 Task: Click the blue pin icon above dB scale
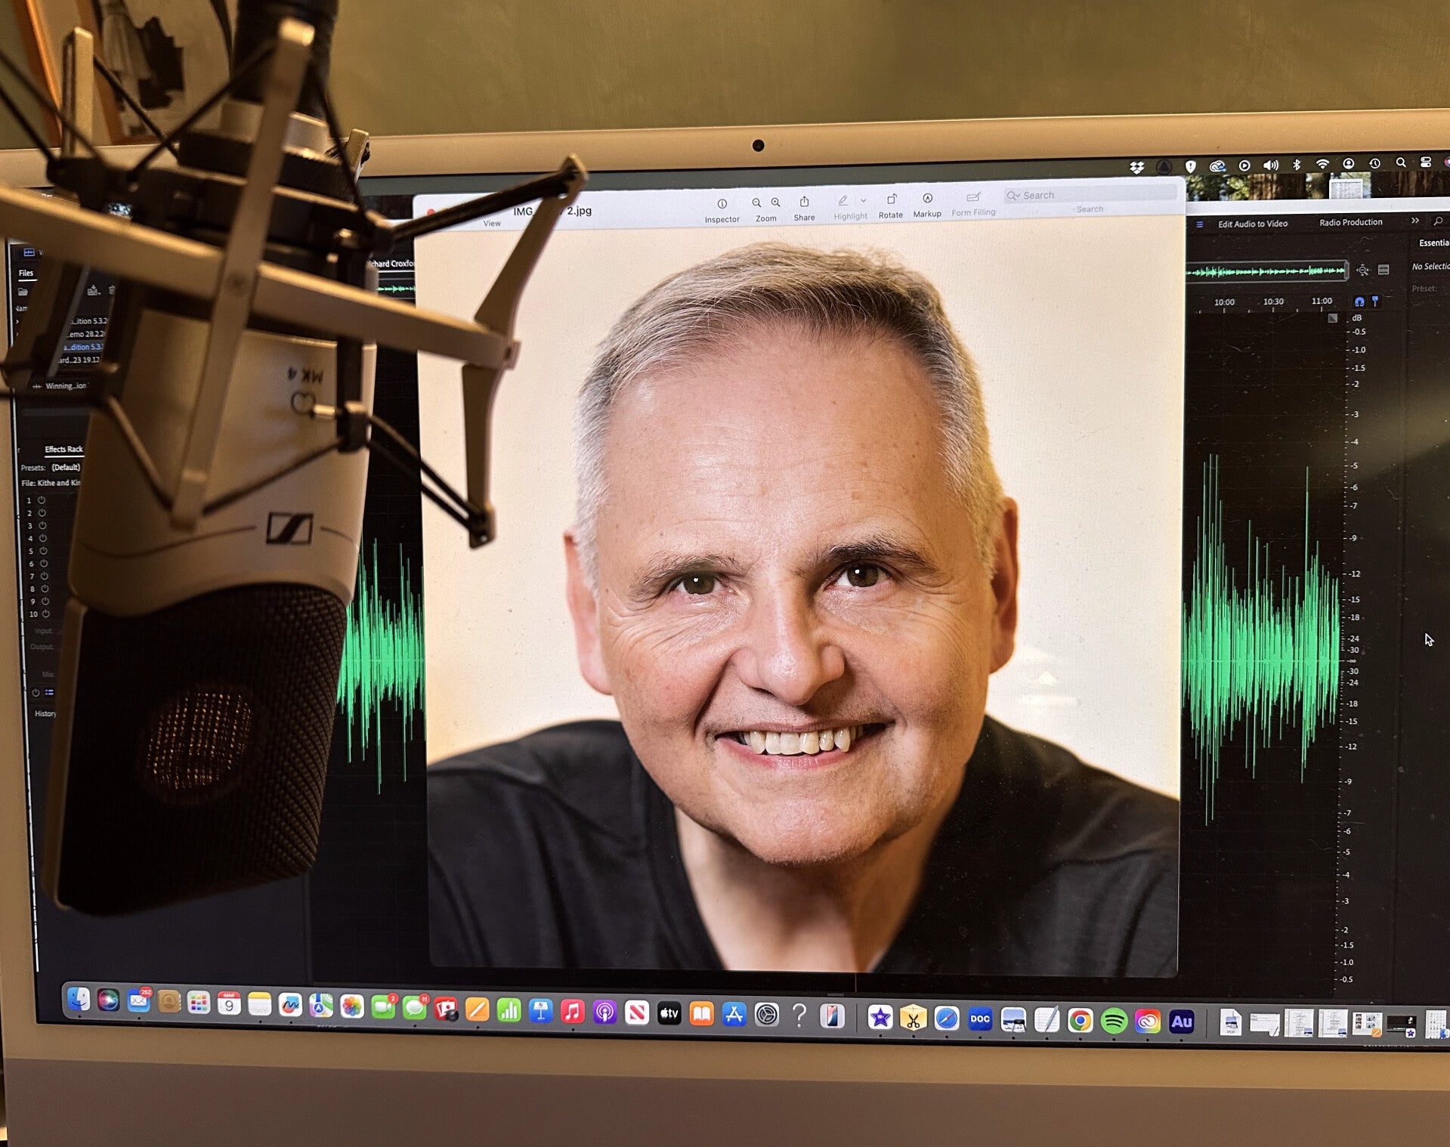(1375, 301)
